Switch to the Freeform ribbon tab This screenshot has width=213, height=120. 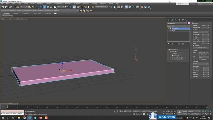16,14
